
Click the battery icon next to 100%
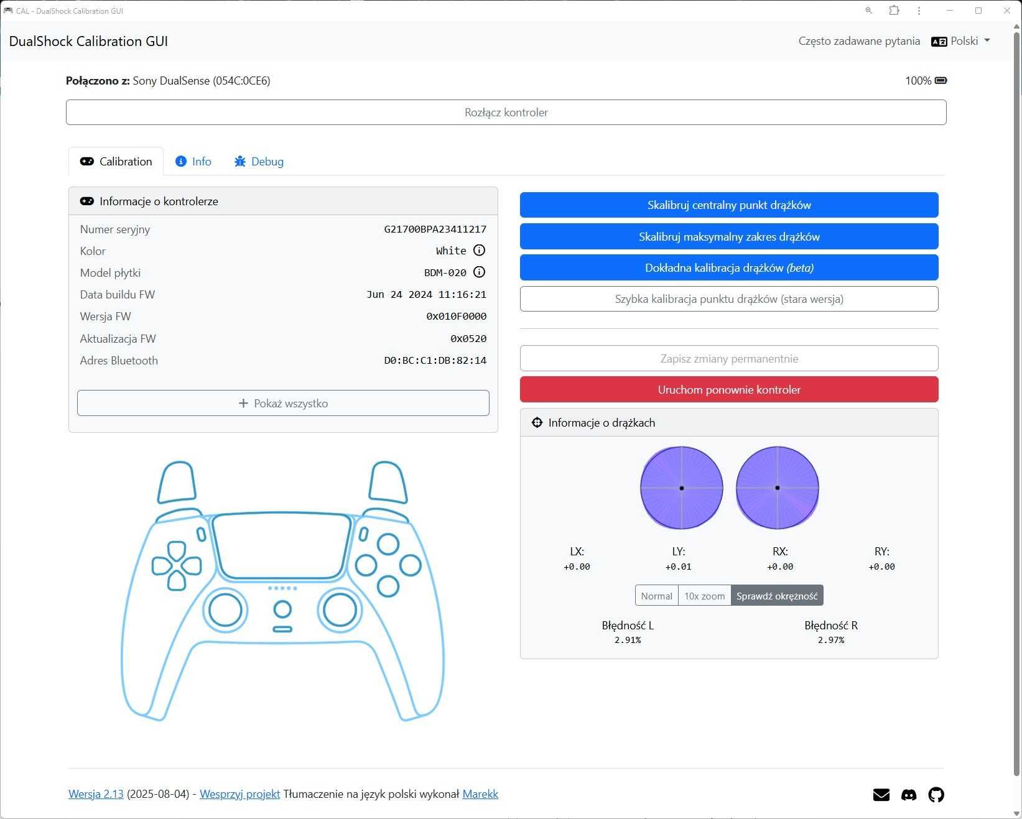(x=941, y=80)
